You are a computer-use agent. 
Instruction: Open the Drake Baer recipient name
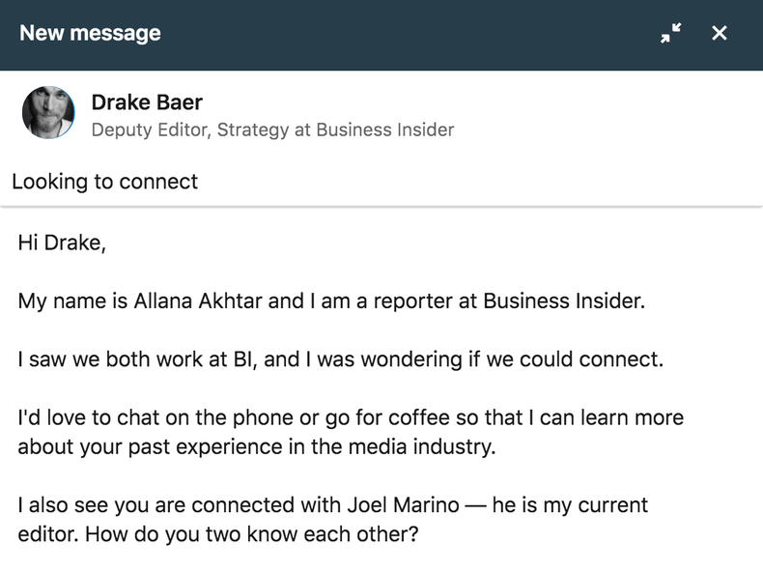coord(147,102)
